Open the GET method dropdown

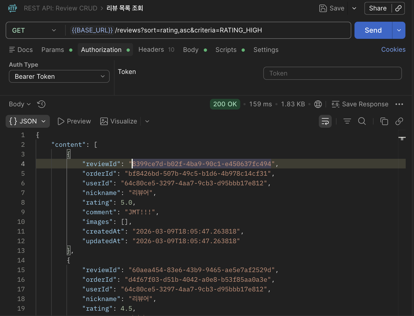pyautogui.click(x=34, y=30)
